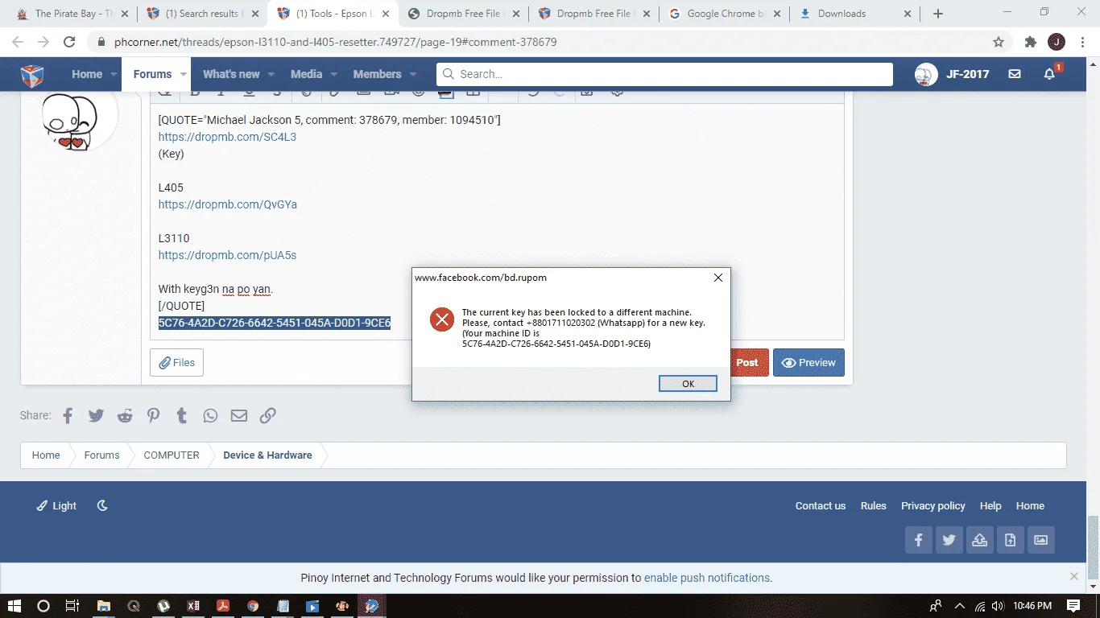Share thread on Facebook icon

68,415
